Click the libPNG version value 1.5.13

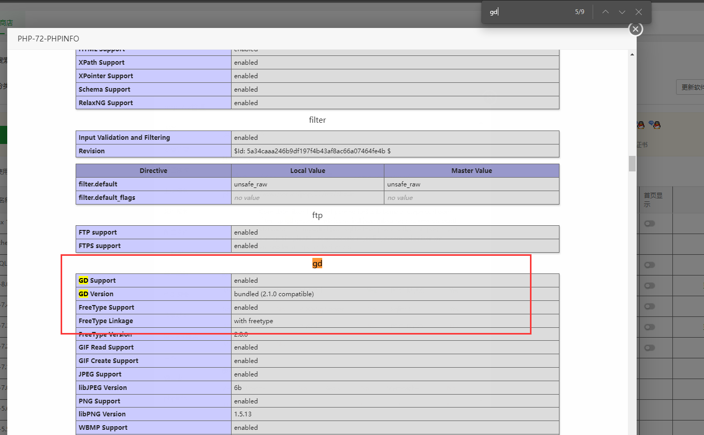(x=243, y=414)
